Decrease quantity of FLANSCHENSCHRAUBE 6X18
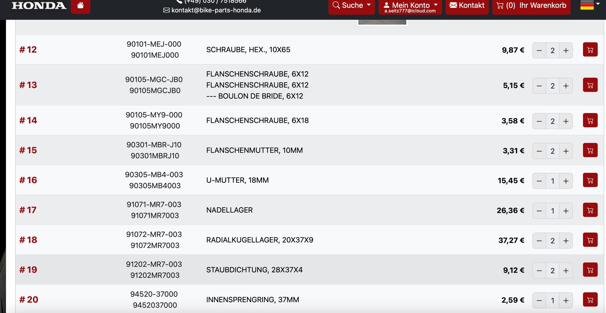 click(x=539, y=121)
